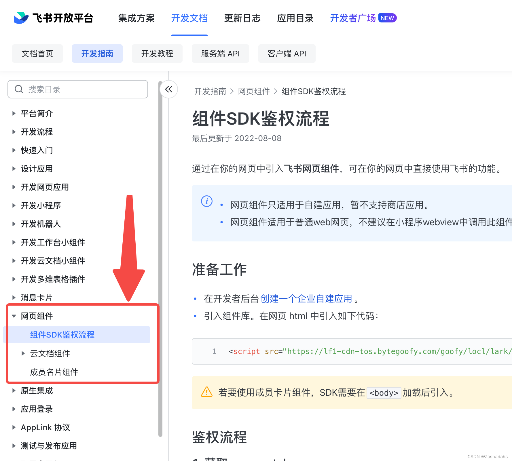Click the sidebar vertical scrollbar
Viewport: 512px width, 461px height.
160,259
